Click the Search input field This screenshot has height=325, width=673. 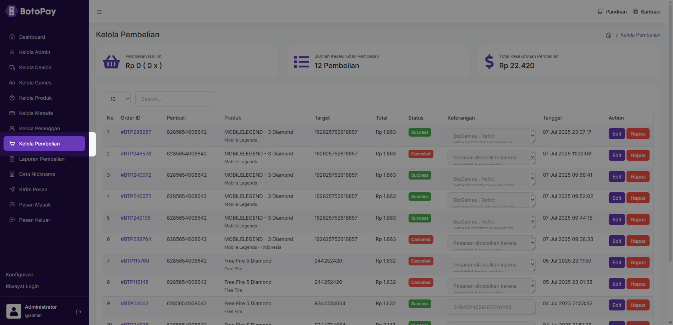175,99
